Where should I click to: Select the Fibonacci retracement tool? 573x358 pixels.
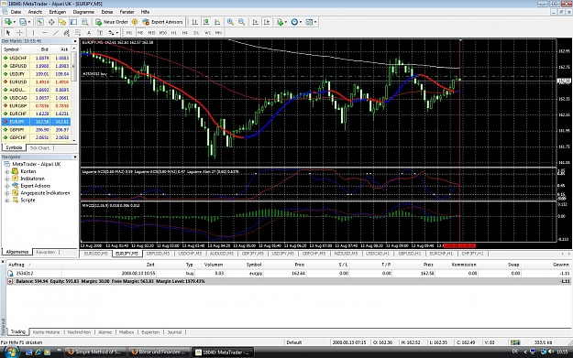tap(78, 32)
